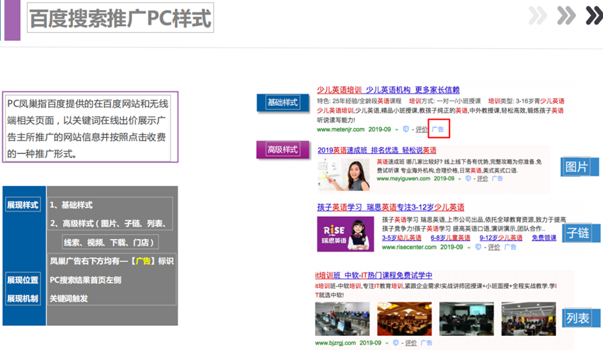
Task: Click the lightest leftmost chevron arrow at top
Action: (x=538, y=15)
